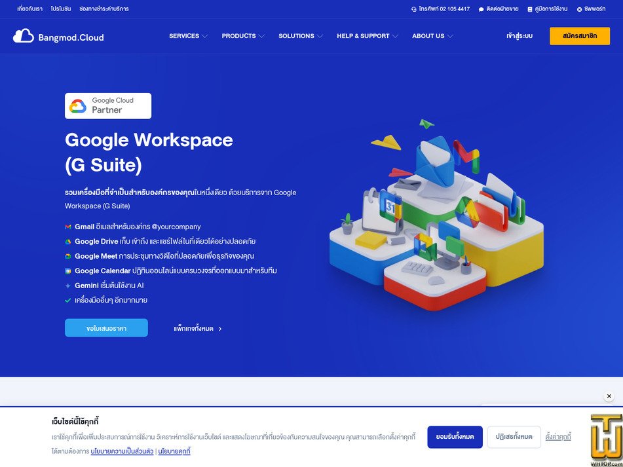Click the Google Drive feature description text
This screenshot has width=623, height=467.
(165, 242)
